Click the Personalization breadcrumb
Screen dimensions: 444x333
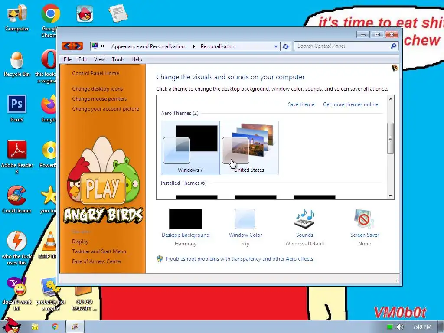(218, 46)
